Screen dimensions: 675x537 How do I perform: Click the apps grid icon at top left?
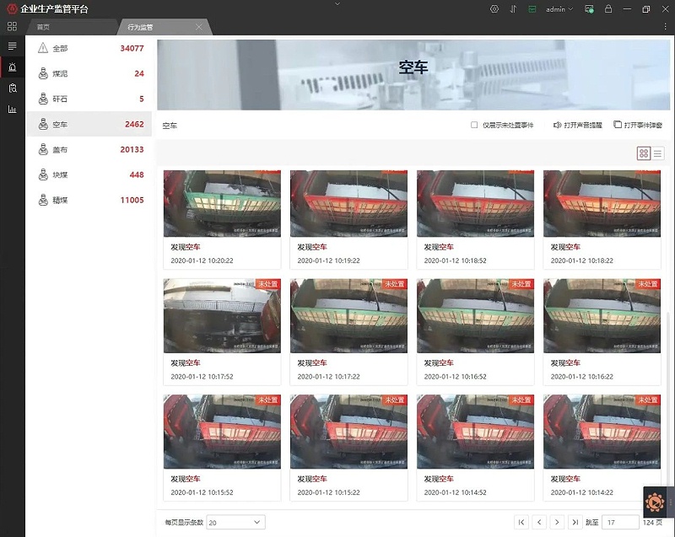(x=13, y=26)
